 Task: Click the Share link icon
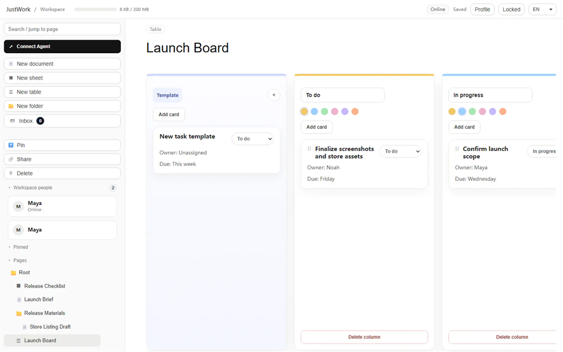point(11,159)
